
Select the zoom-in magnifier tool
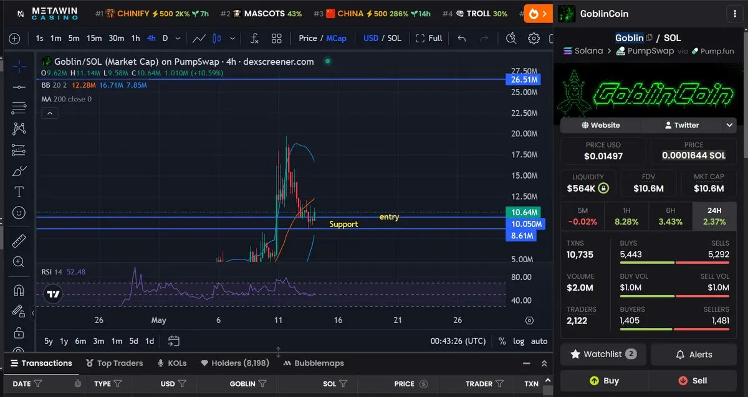coord(19,262)
